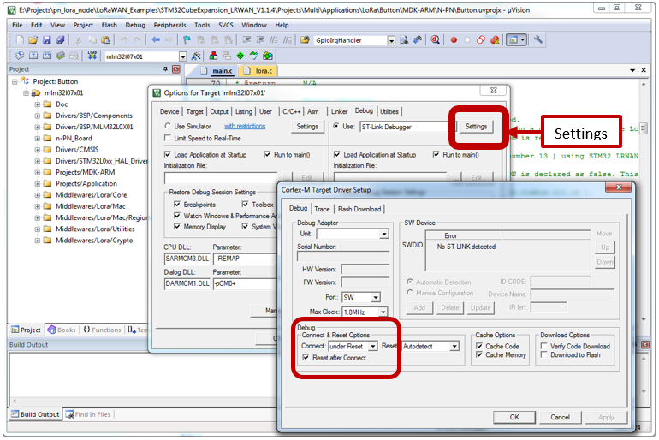This screenshot has width=659, height=440.
Task: Toggle the Memory Display checkbox
Action: 177,227
